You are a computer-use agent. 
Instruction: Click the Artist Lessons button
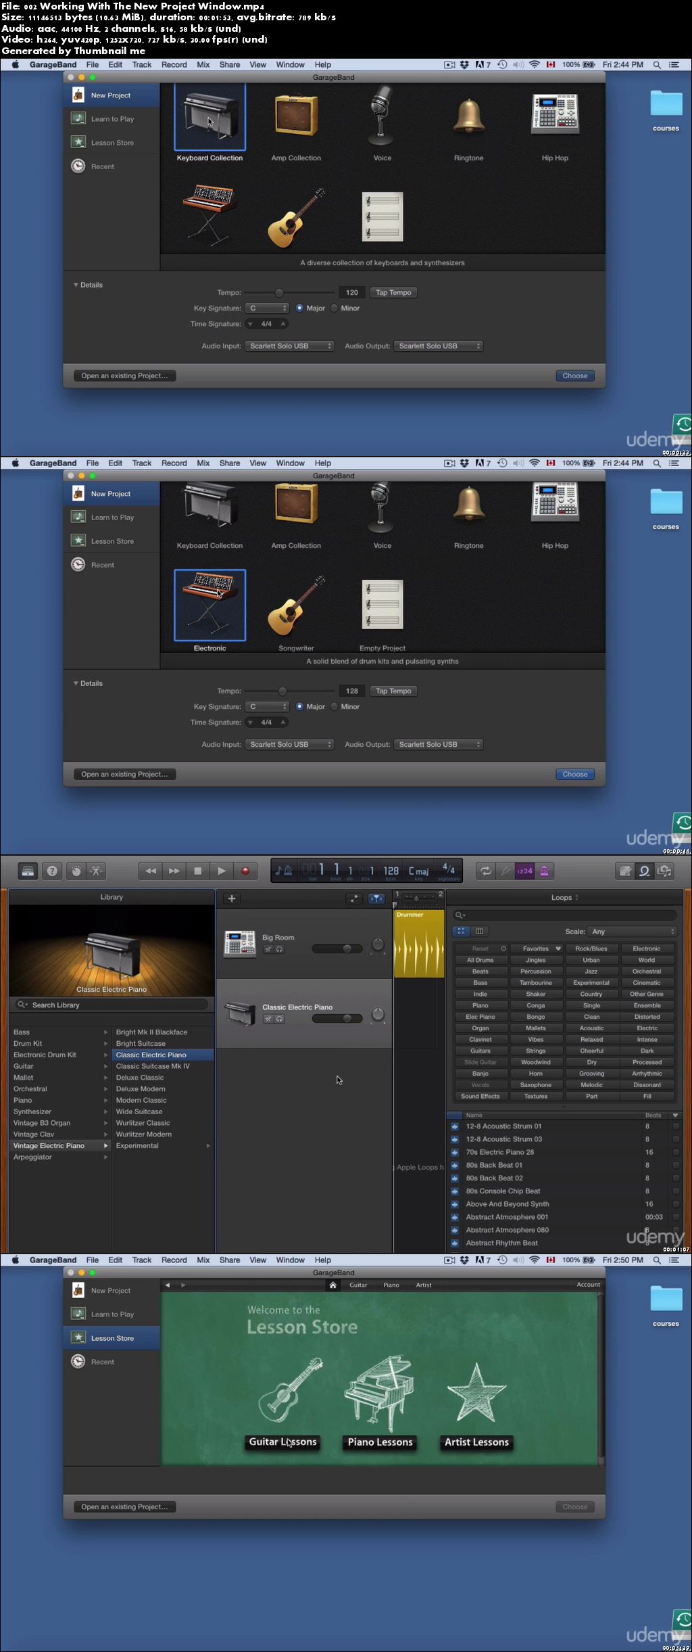point(476,1442)
